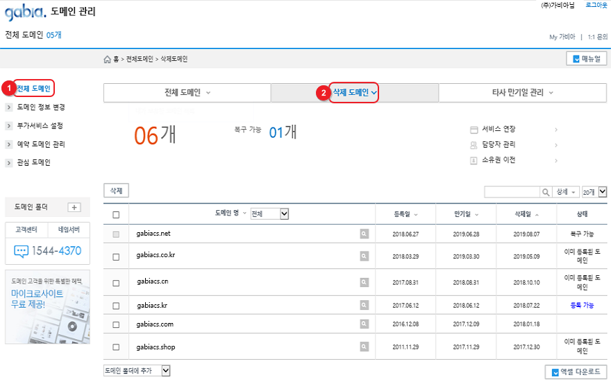Click the home icon in the breadcrumb
Screen dimensions: 611x384
[107, 59]
